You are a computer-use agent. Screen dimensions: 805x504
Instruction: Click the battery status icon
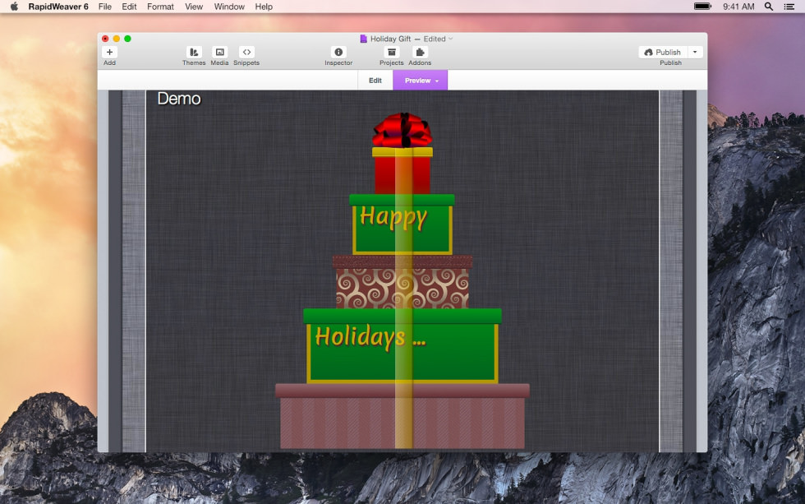tap(702, 7)
